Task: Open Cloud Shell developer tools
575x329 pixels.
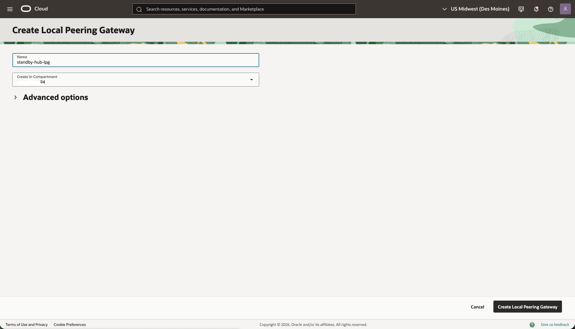Action: tap(520, 9)
